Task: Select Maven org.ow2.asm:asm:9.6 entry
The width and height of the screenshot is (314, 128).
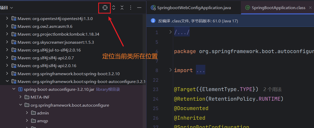Action: click(x=45, y=26)
